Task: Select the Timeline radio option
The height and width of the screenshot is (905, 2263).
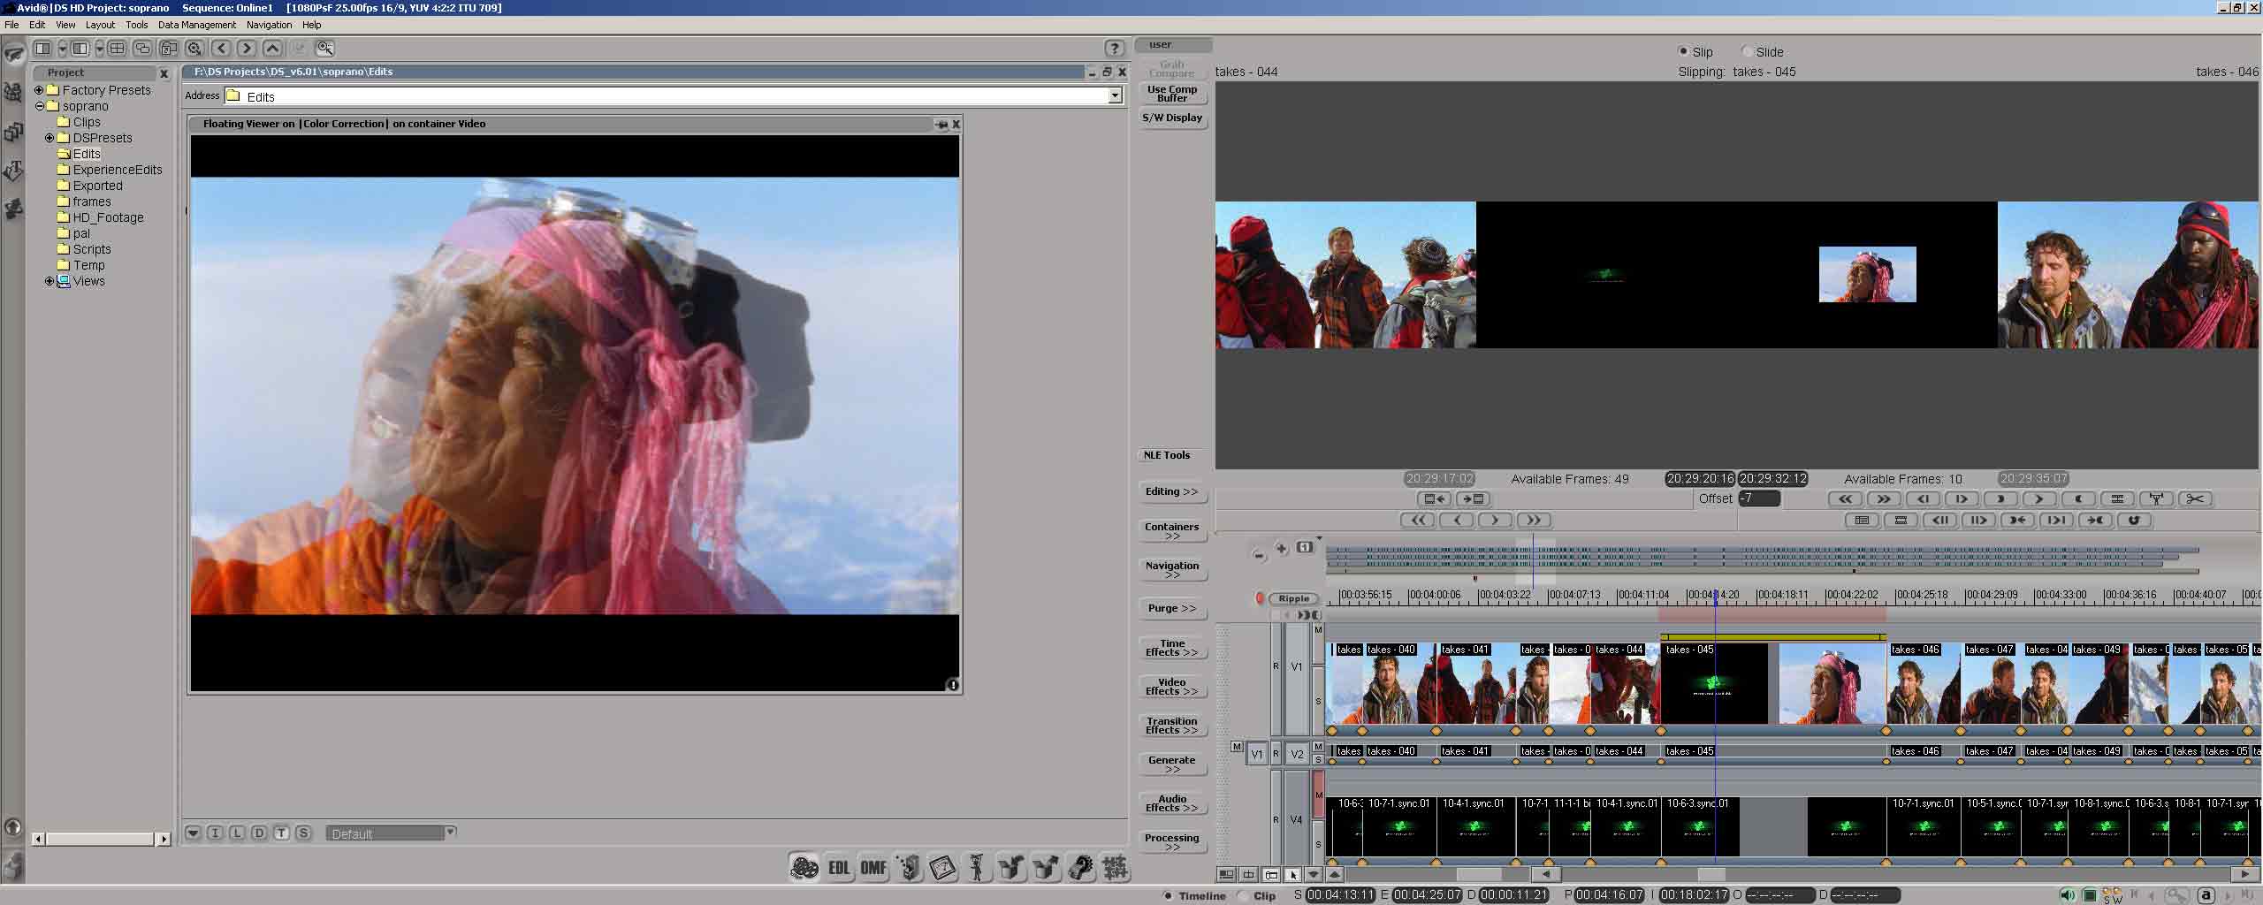Action: point(1168,895)
